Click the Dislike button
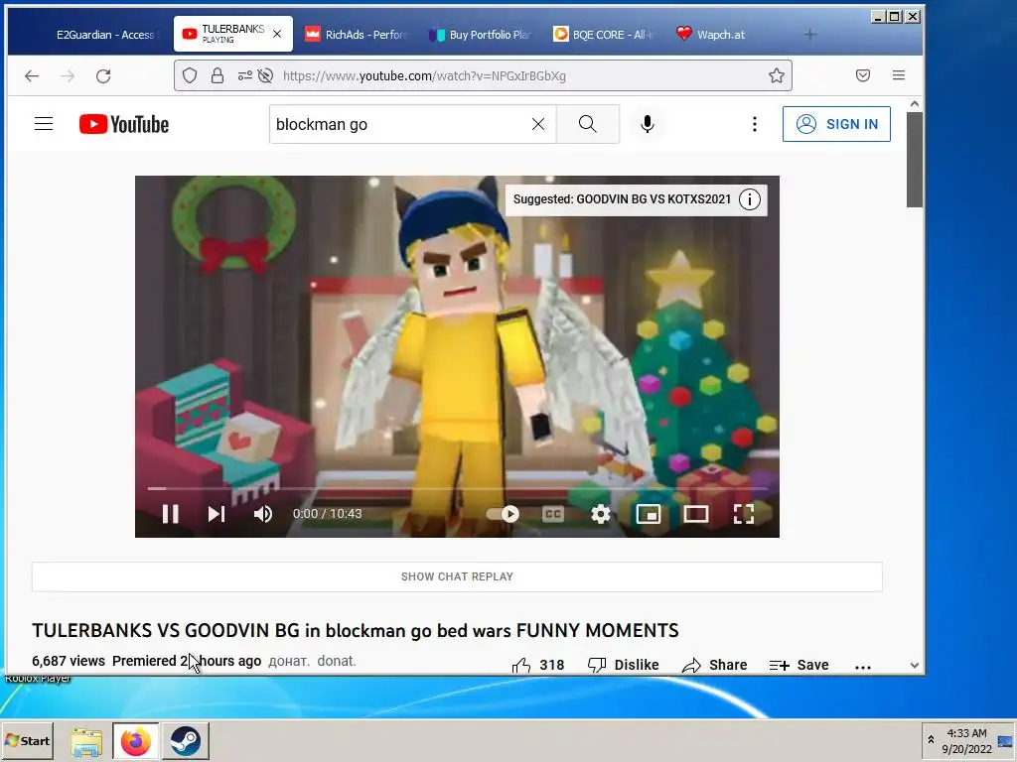Screen dimensions: 1017x762 click(x=623, y=665)
